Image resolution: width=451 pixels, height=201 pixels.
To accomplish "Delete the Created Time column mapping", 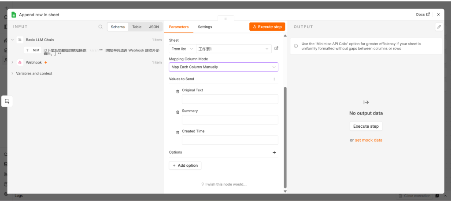I will coord(177,133).
